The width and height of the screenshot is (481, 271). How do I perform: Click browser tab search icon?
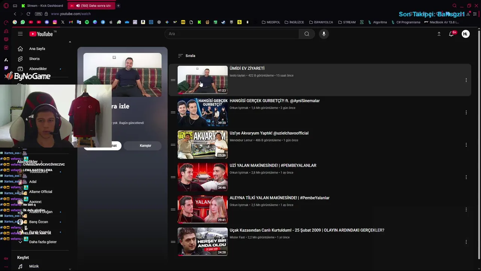[454, 6]
